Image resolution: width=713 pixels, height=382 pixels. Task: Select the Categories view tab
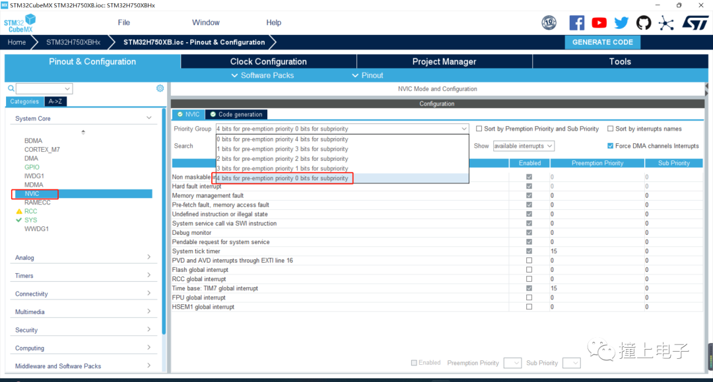pos(24,102)
